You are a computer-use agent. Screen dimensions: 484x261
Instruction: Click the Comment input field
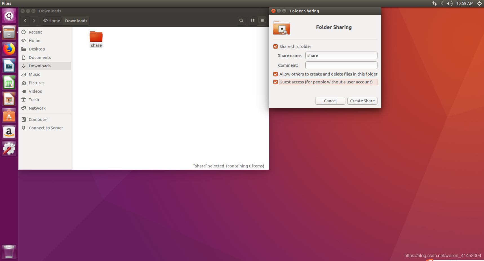point(341,65)
